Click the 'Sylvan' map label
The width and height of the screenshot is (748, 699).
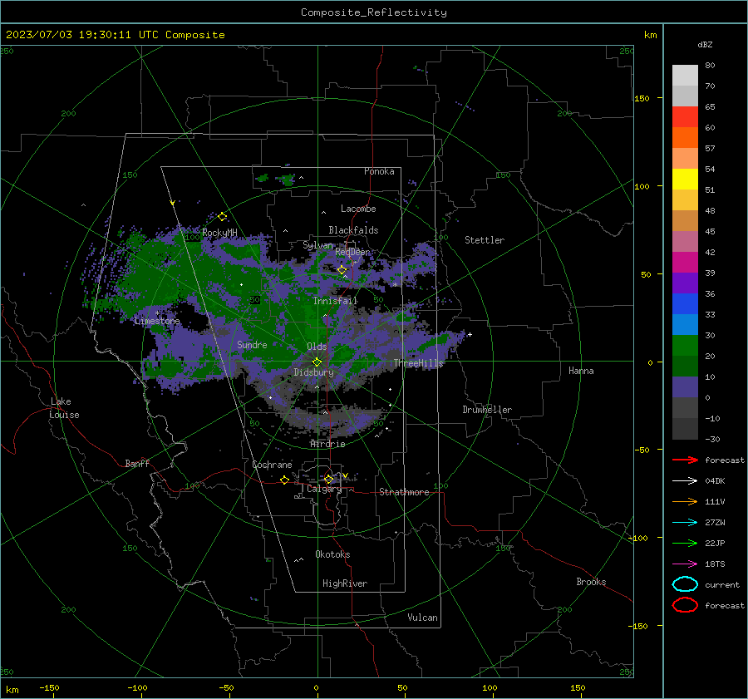[x=317, y=245]
